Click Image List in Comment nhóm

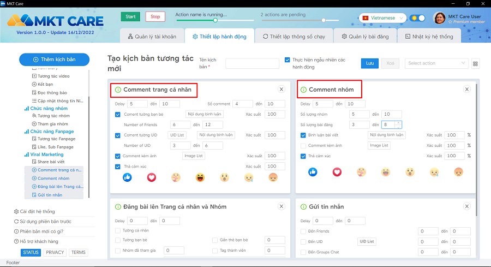pos(379,145)
